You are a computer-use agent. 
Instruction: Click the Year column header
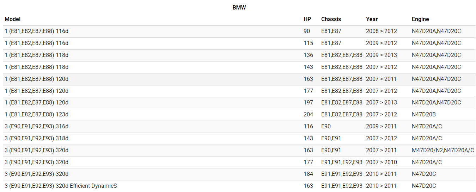tap(372, 19)
